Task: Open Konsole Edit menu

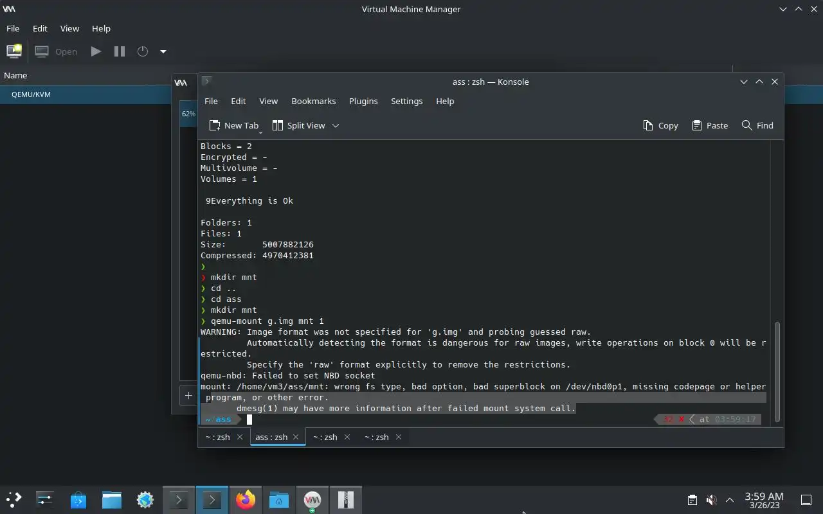Action: (x=239, y=101)
